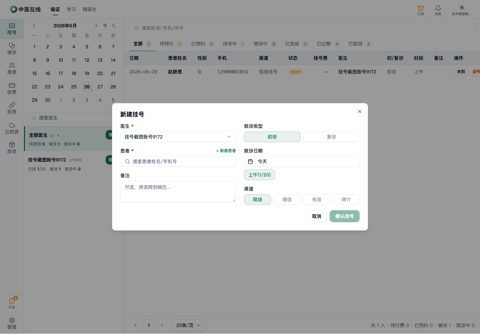This screenshot has height=334, width=480.
Task: Open the 挂号截图账 account avatar
Action: 462,10
